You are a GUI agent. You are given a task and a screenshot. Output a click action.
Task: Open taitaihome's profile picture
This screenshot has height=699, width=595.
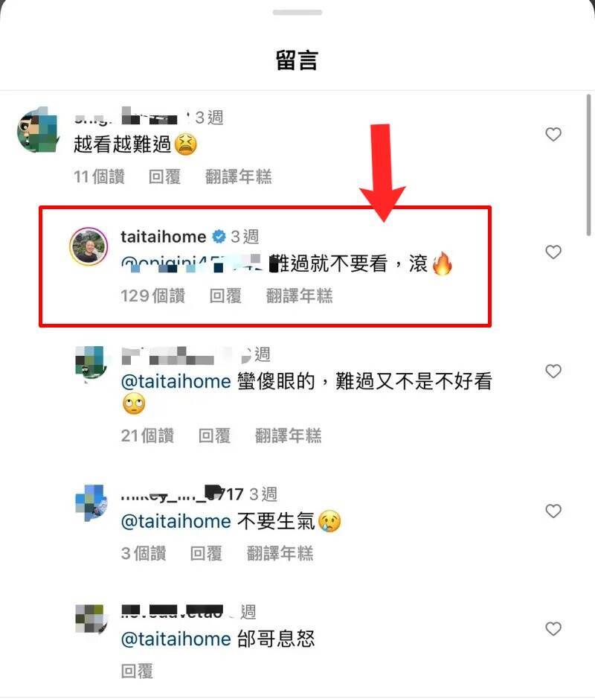tap(89, 246)
